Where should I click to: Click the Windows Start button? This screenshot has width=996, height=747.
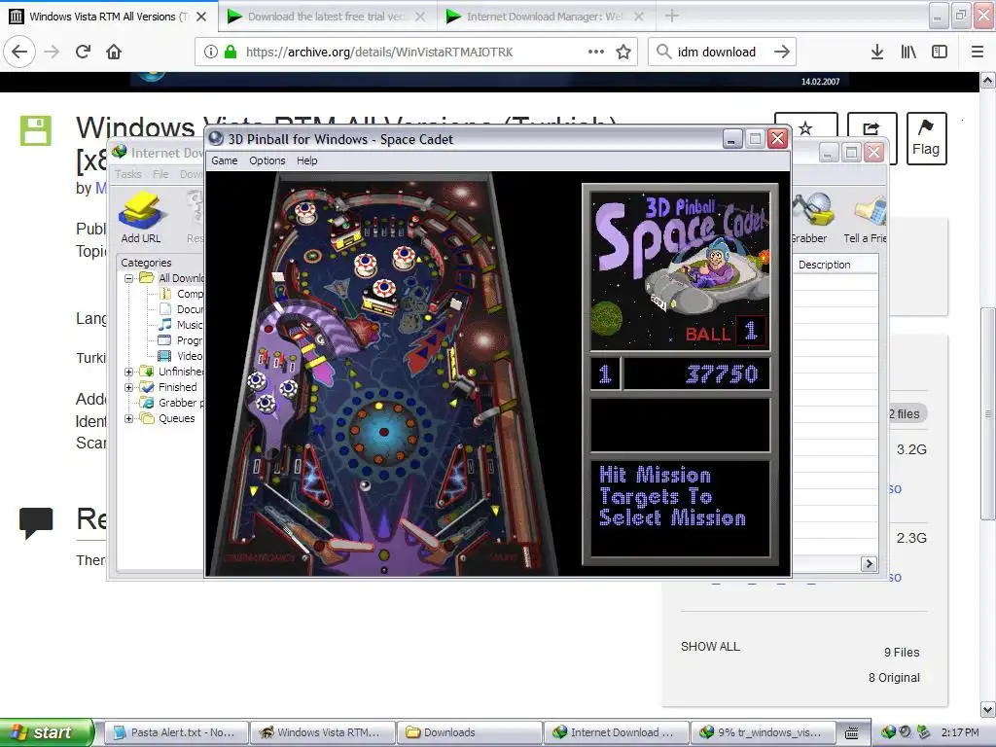pos(47,732)
